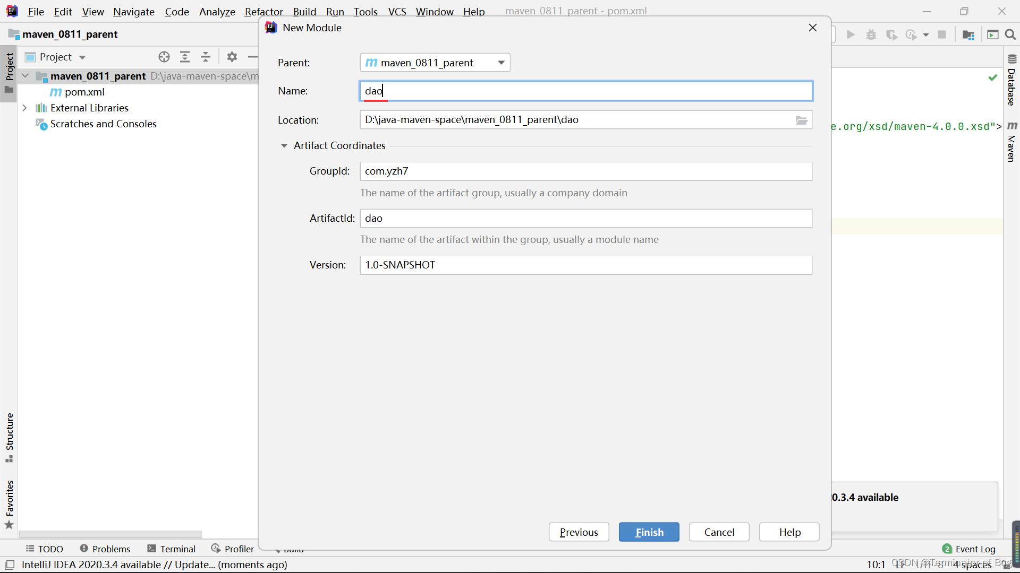The height and width of the screenshot is (573, 1020).
Task: Click the Finish button
Action: pos(649,532)
